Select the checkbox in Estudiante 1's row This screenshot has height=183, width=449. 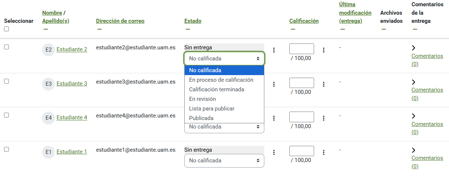pyautogui.click(x=6, y=149)
